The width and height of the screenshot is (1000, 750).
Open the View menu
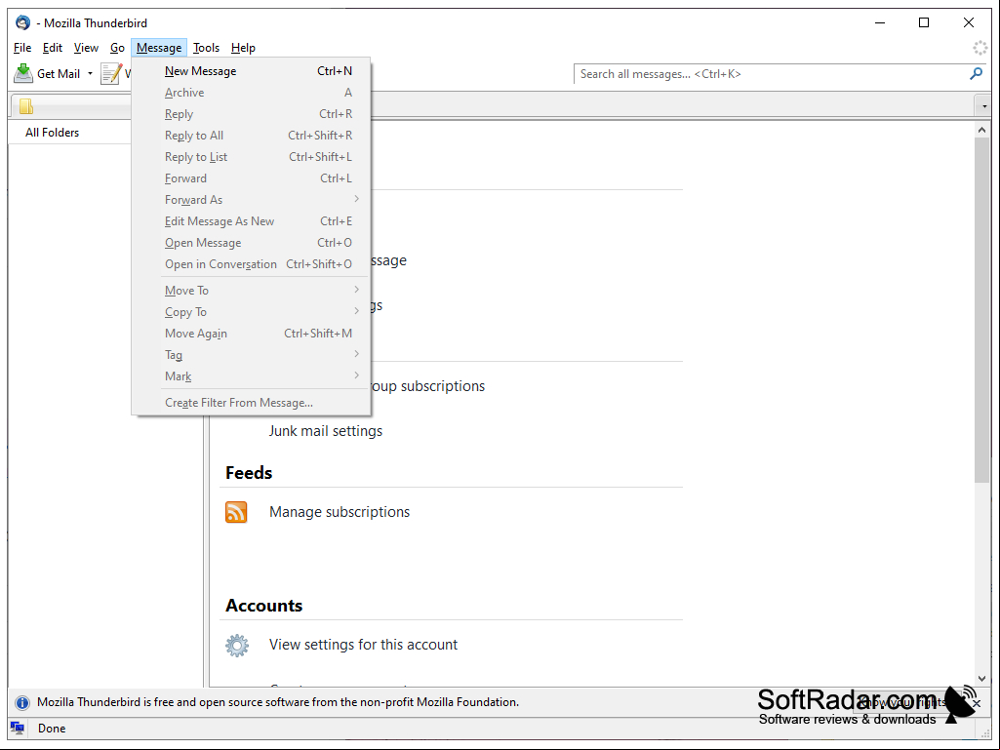coord(86,48)
